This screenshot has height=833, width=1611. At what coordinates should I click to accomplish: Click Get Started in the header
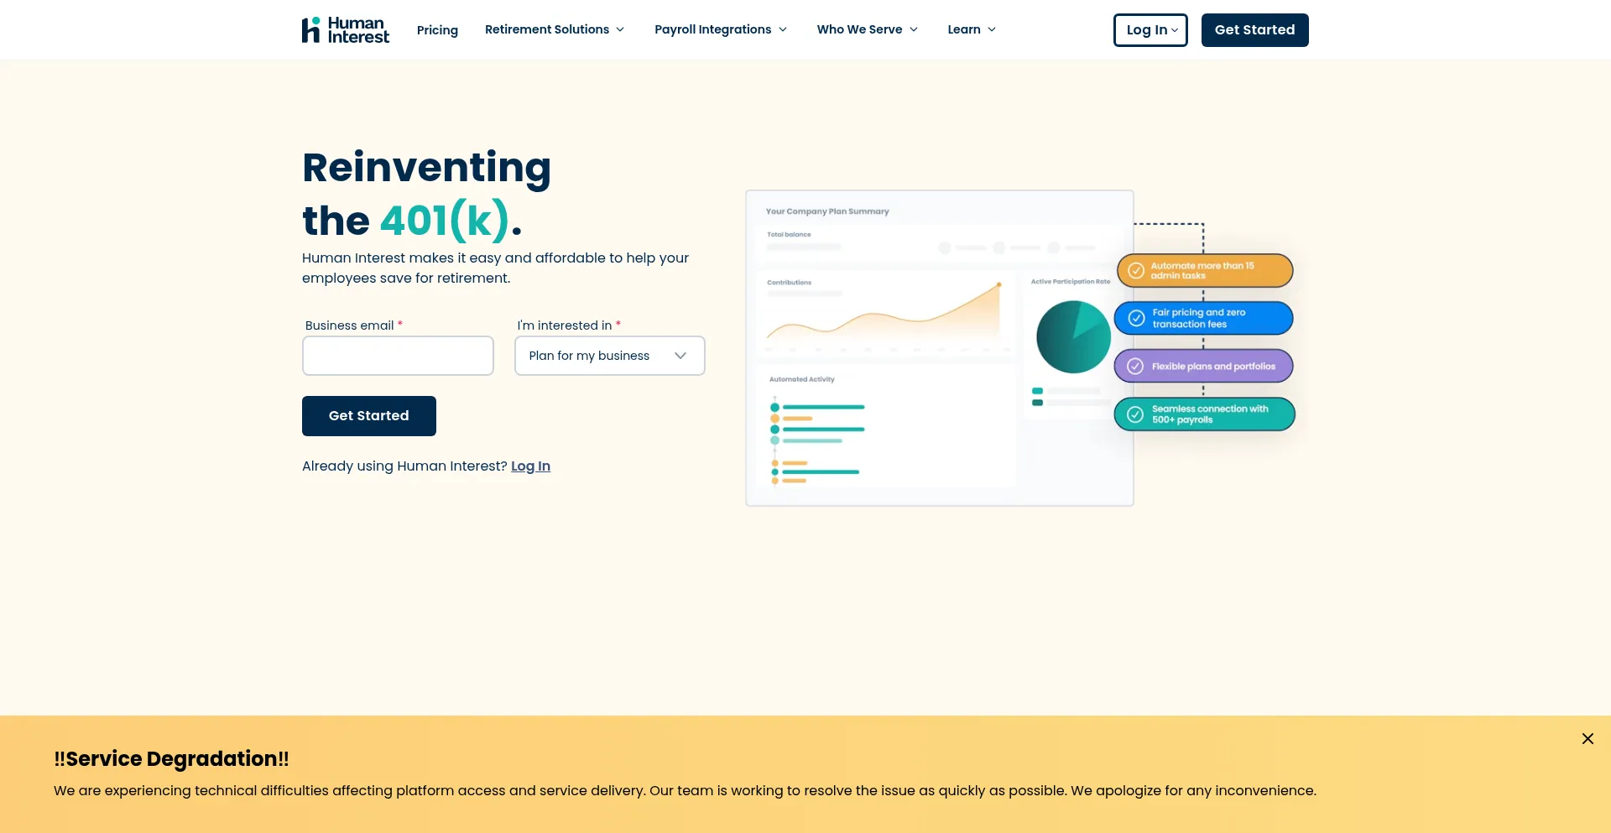click(1254, 30)
